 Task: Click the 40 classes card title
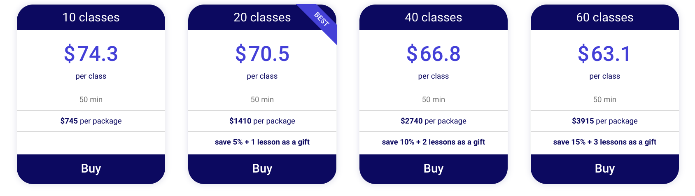(x=434, y=17)
